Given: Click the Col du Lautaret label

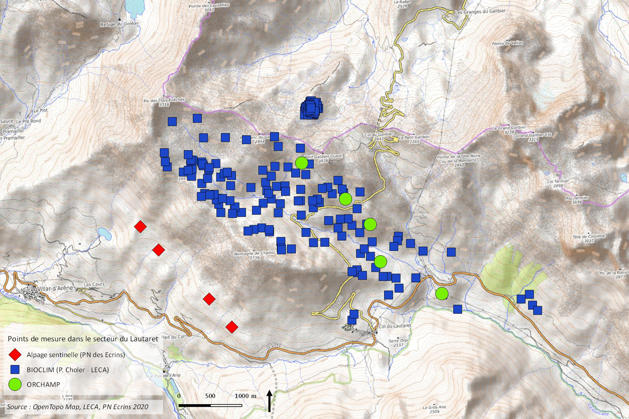Looking at the screenshot, I should tap(395, 326).
